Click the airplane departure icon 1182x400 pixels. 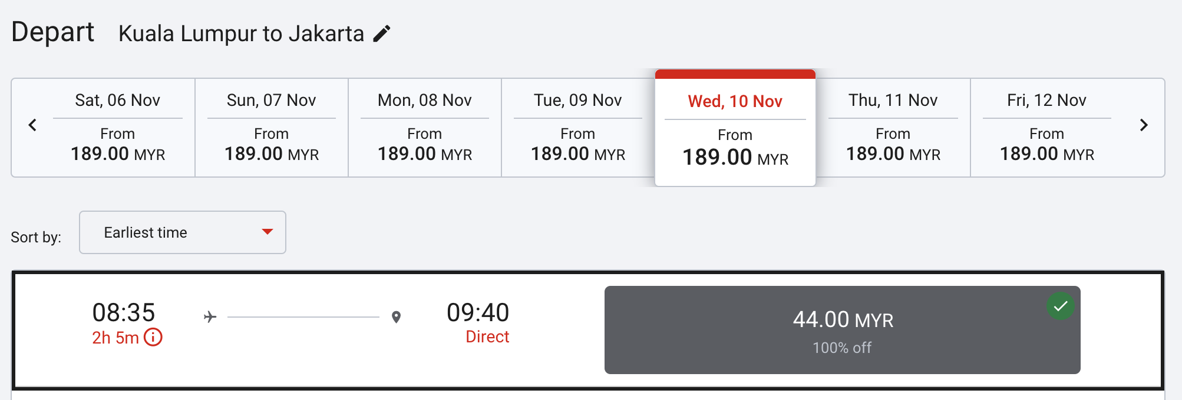pos(210,317)
